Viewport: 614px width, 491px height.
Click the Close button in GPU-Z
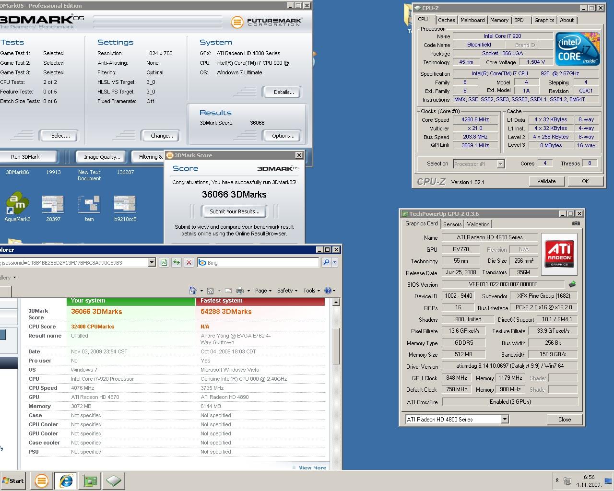565,420
